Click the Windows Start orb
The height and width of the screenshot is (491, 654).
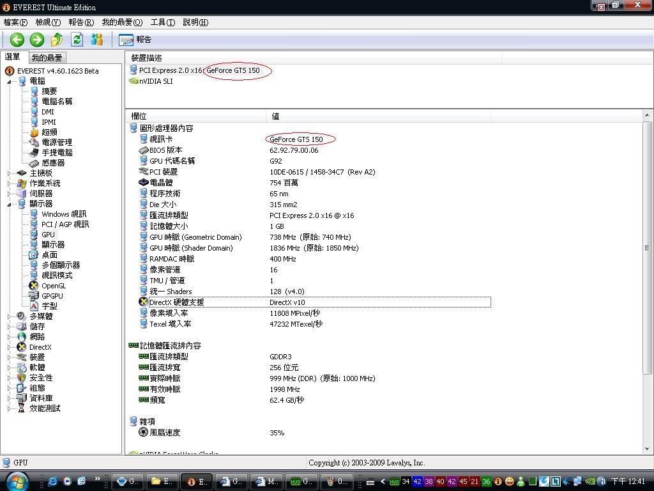pos(17,481)
